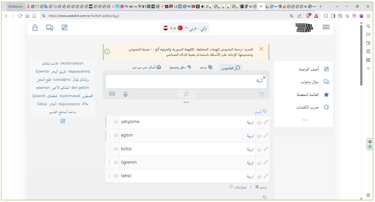The image size is (375, 202).
Task: Swap languages with the double arrow
Action: (173, 28)
